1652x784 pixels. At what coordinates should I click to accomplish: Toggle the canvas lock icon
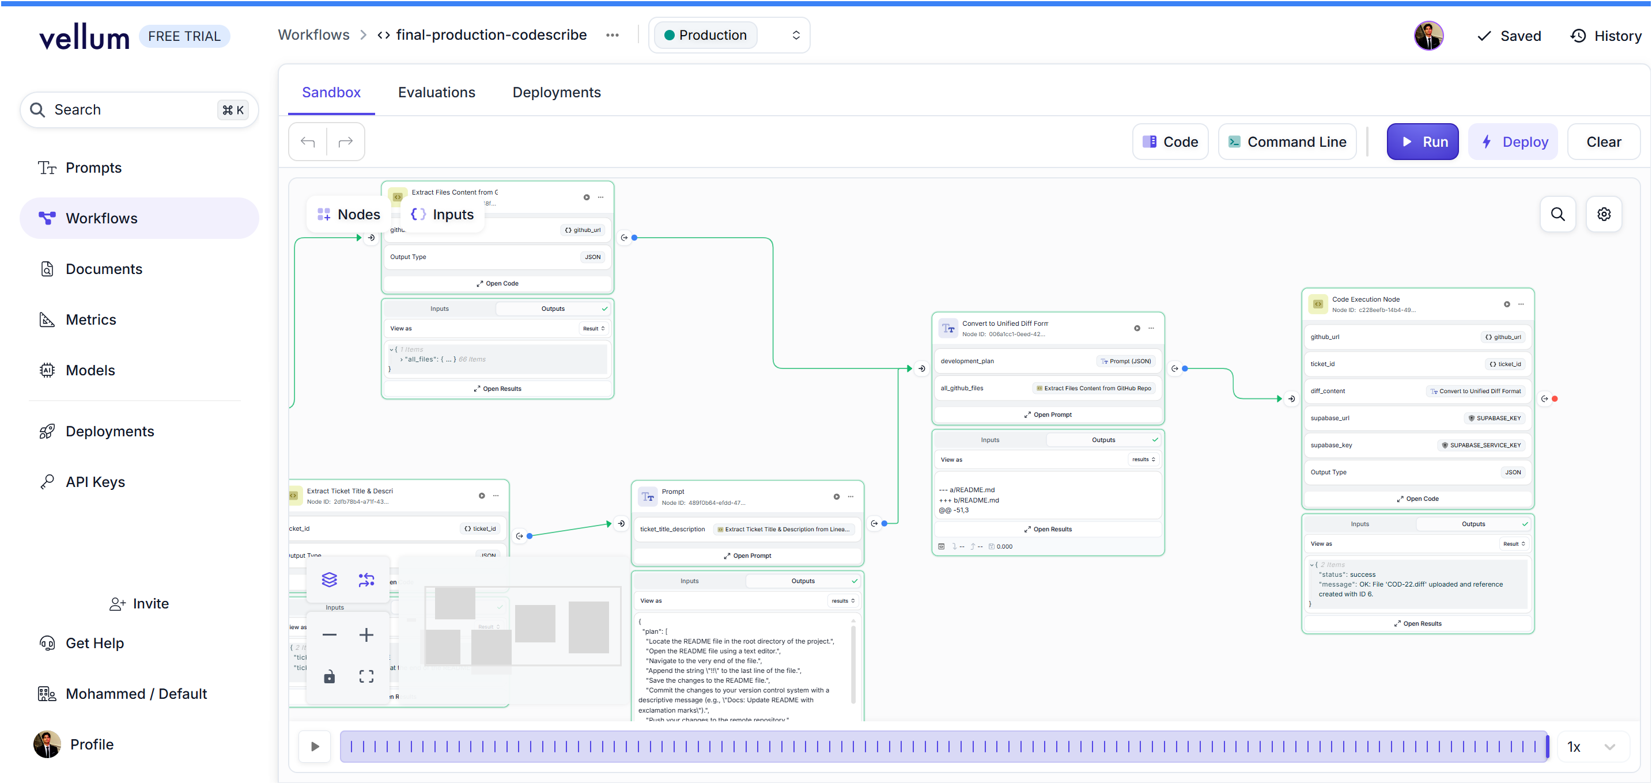329,676
